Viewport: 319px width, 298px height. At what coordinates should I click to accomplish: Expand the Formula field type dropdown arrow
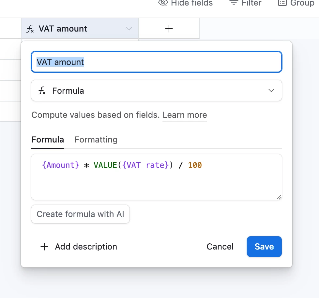click(x=271, y=91)
